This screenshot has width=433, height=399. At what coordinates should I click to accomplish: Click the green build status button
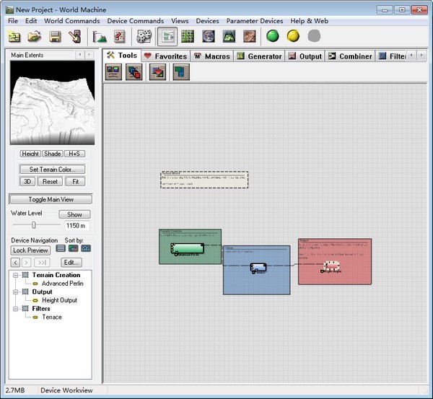(273, 36)
